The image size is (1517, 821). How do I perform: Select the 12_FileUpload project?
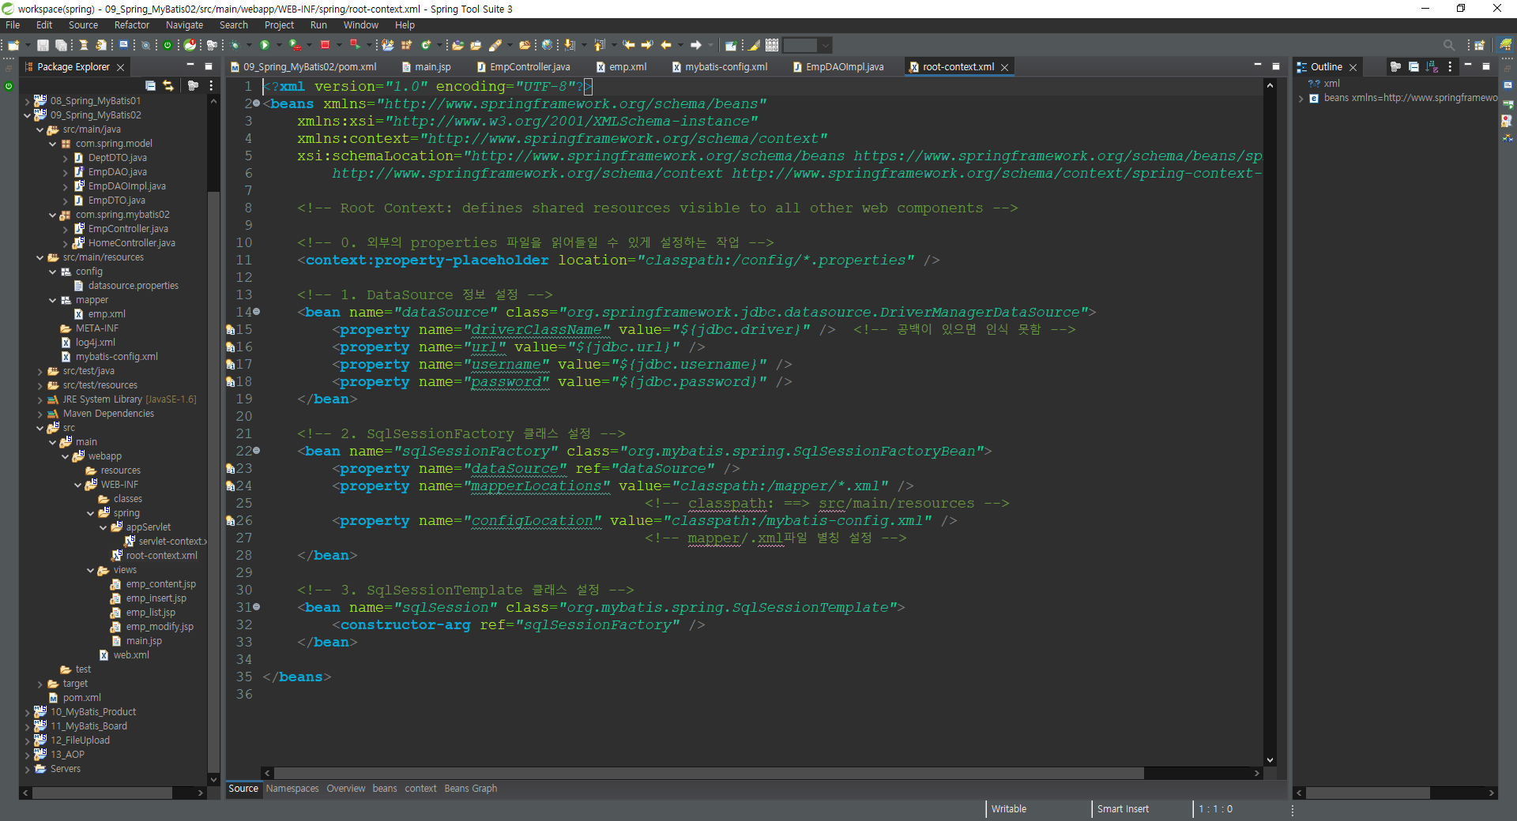80,740
